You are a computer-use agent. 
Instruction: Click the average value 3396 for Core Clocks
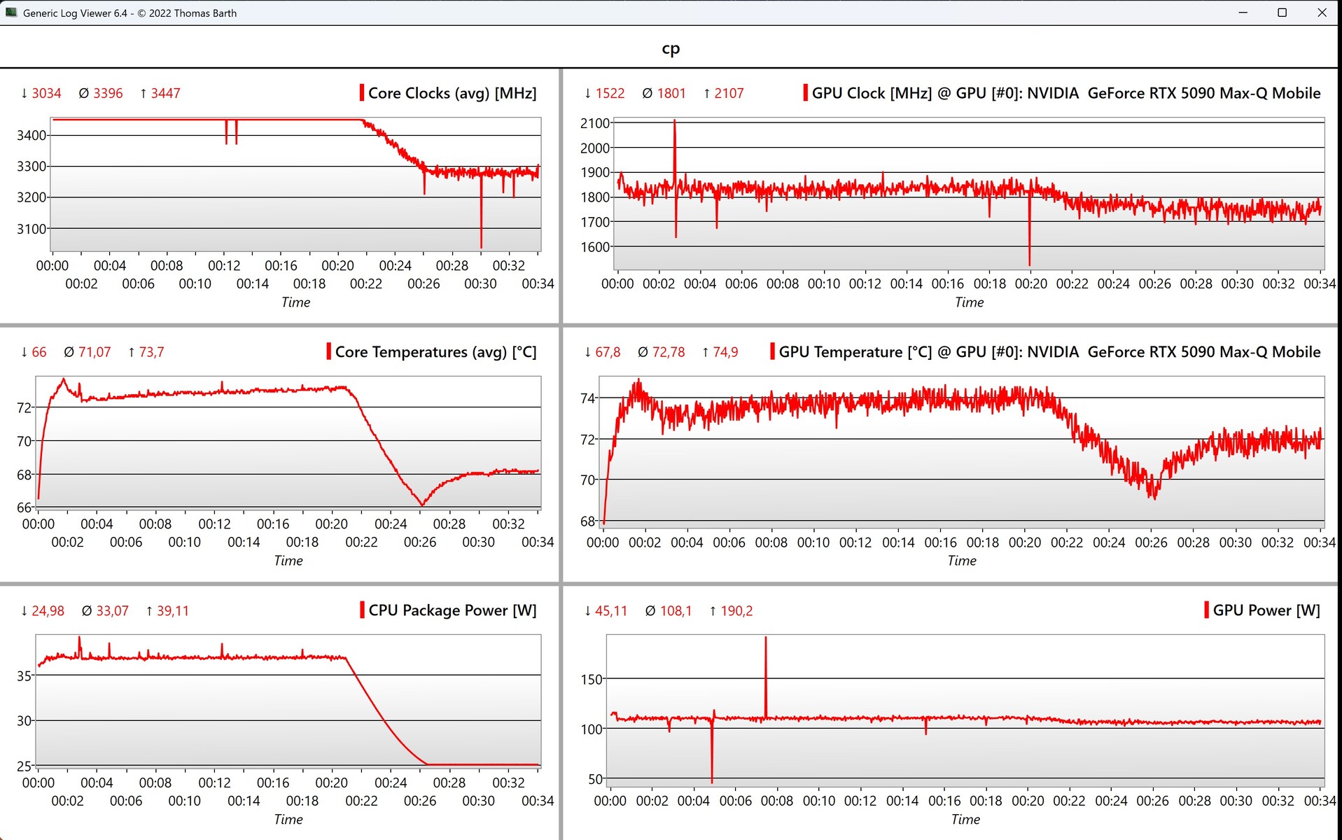[x=108, y=93]
